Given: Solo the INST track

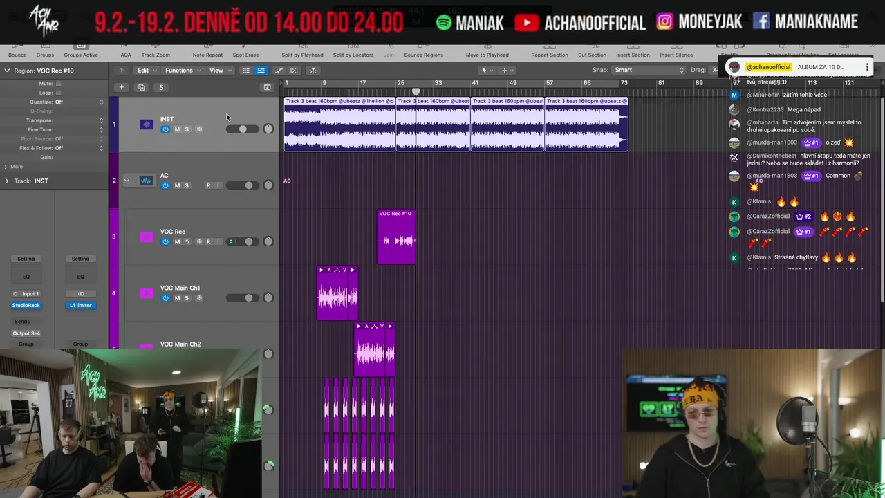Looking at the screenshot, I should tap(187, 129).
